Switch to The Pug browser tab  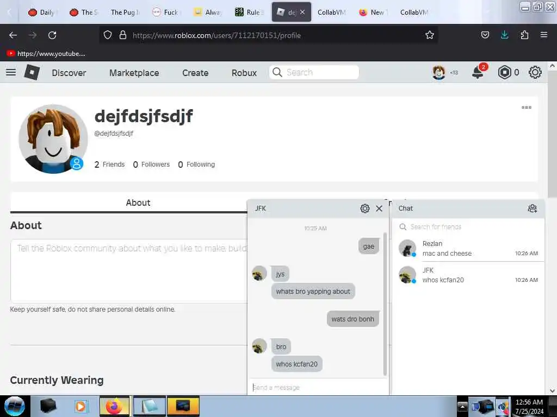pos(125,12)
